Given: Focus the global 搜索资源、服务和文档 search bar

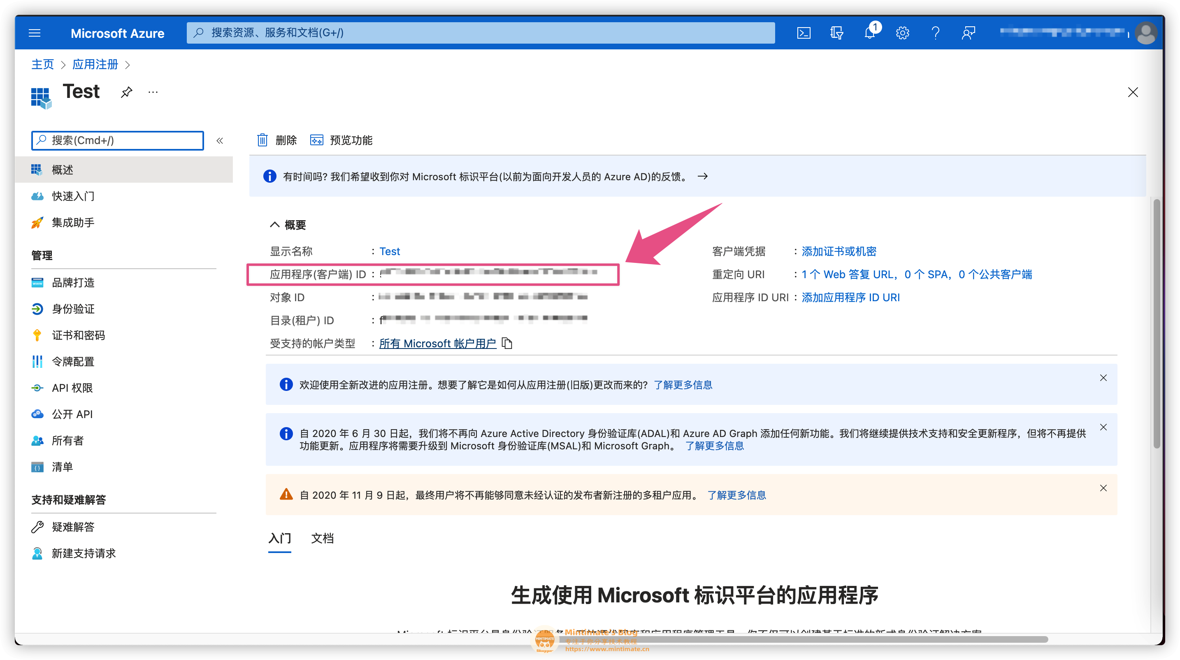Looking at the screenshot, I should click(x=481, y=33).
